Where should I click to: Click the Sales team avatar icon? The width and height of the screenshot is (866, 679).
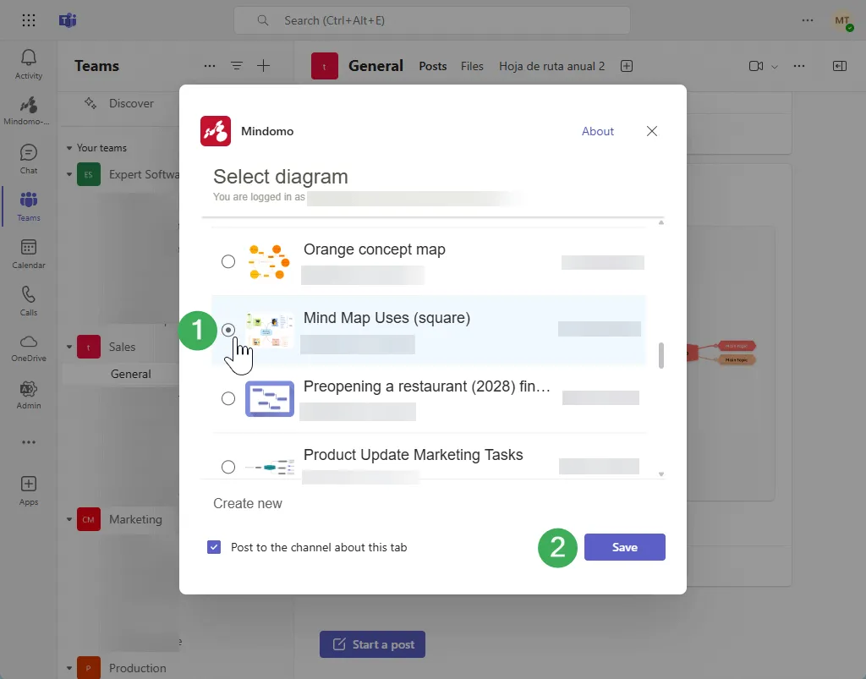pyautogui.click(x=88, y=347)
